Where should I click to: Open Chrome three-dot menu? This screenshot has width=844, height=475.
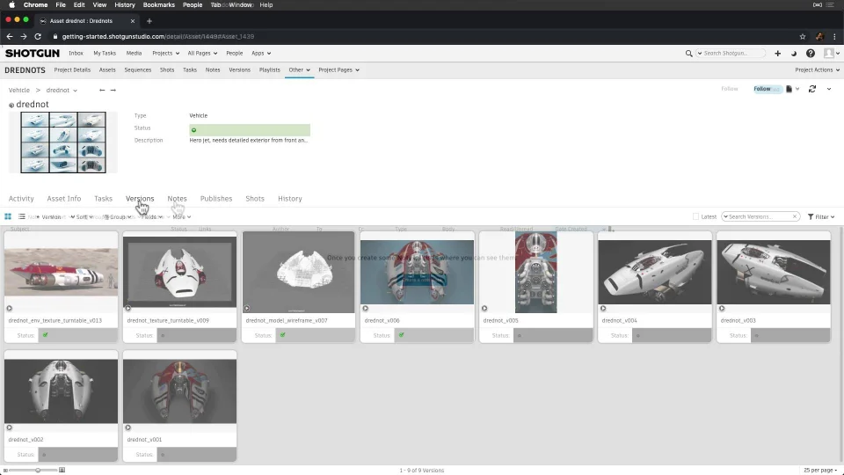pos(835,37)
